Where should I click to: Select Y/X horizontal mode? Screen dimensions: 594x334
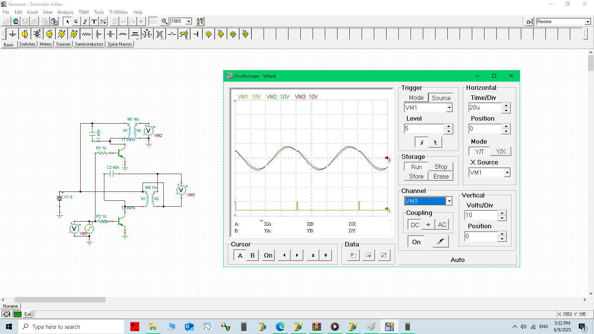[x=501, y=151]
